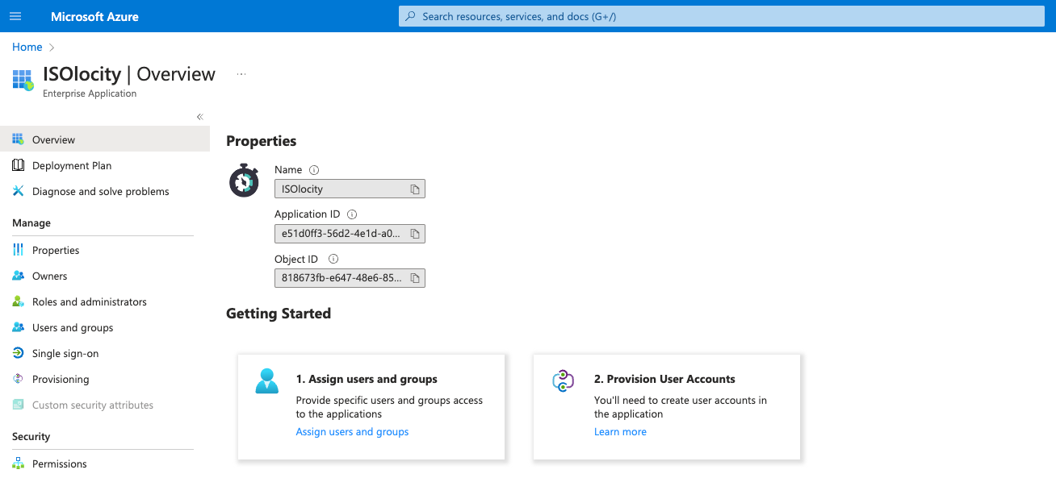Image resolution: width=1056 pixels, height=478 pixels.
Task: Click the 'Security' section label
Action: coord(31,436)
